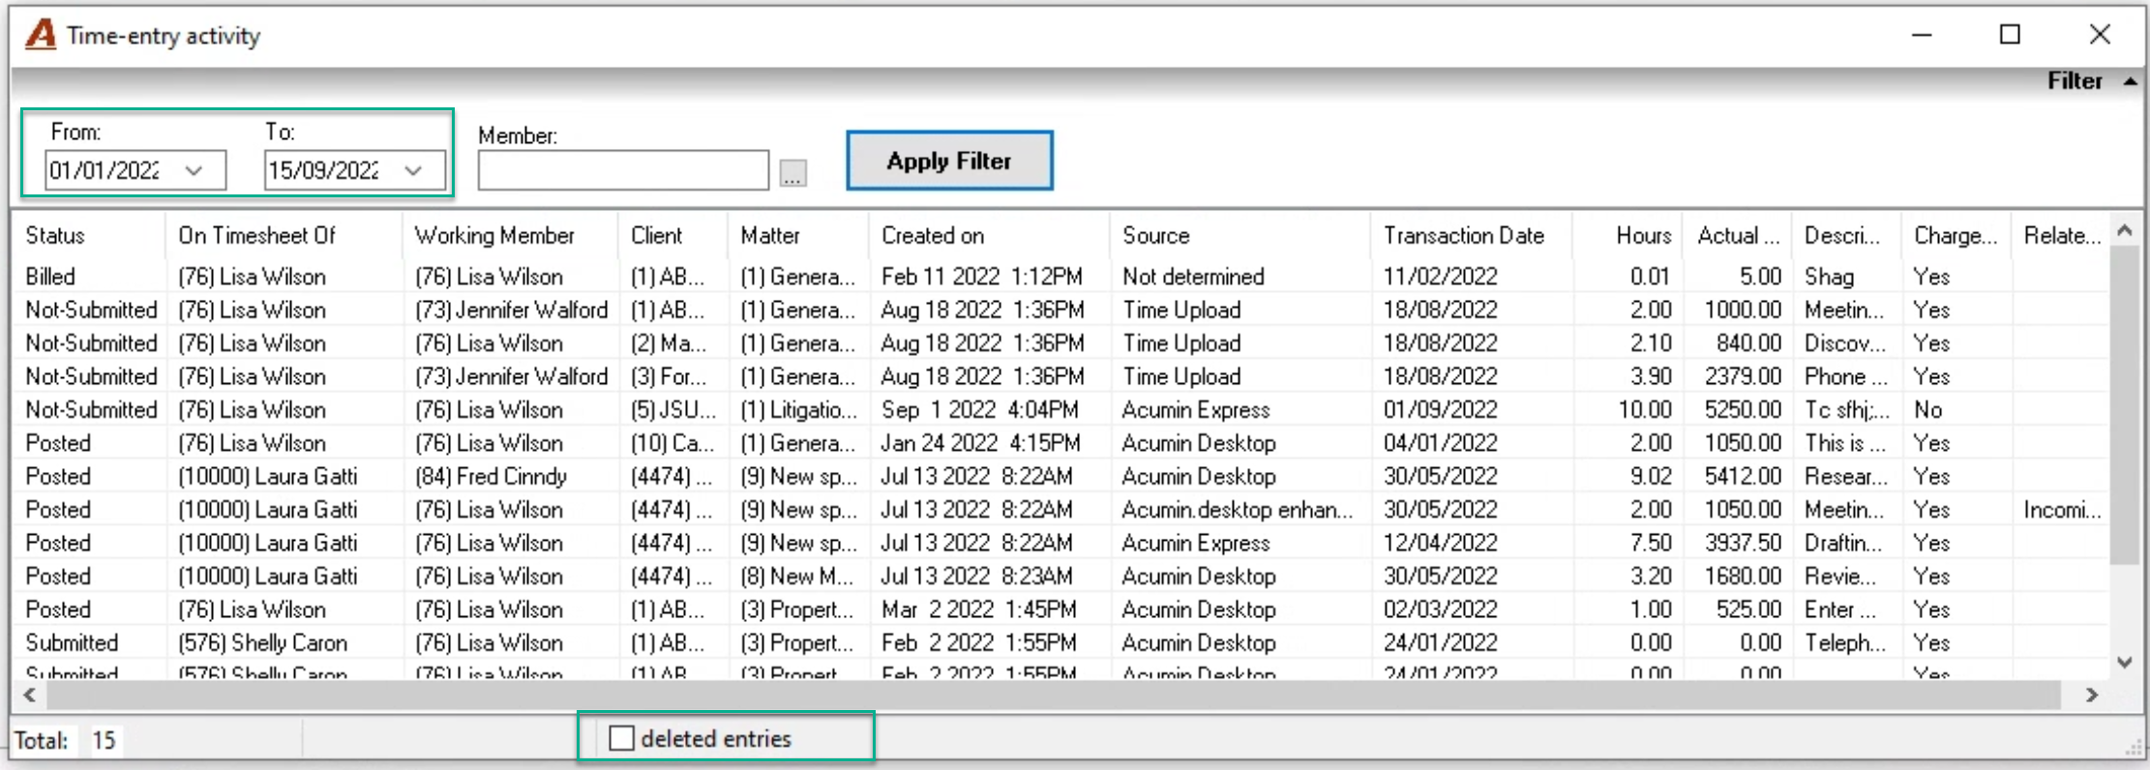Click the 2379.00 actual amount cell

click(x=1743, y=377)
